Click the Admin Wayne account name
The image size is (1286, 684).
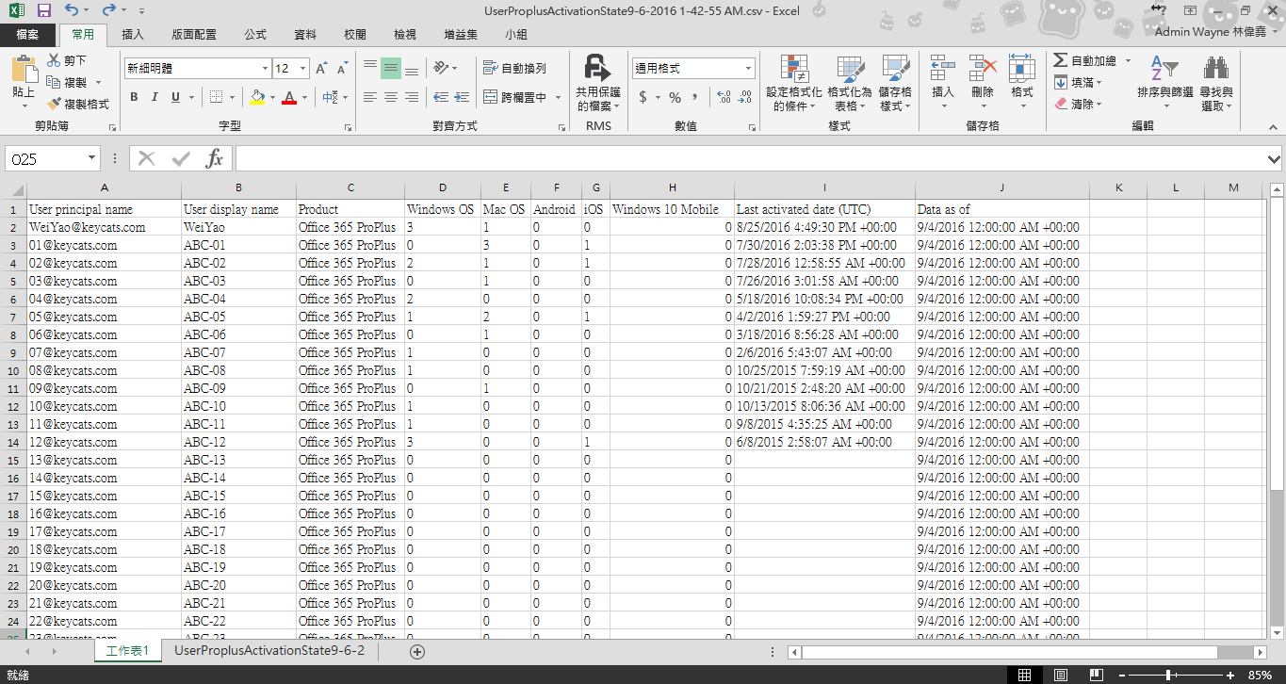coord(1211,32)
